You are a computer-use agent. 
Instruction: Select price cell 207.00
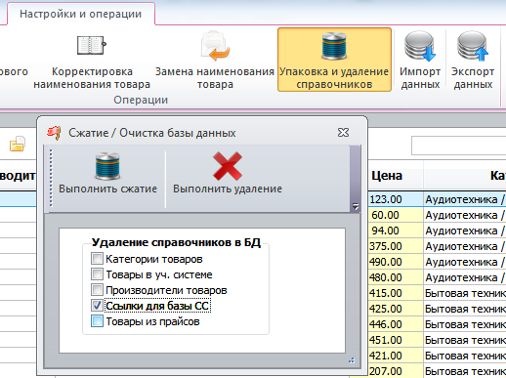(396, 371)
